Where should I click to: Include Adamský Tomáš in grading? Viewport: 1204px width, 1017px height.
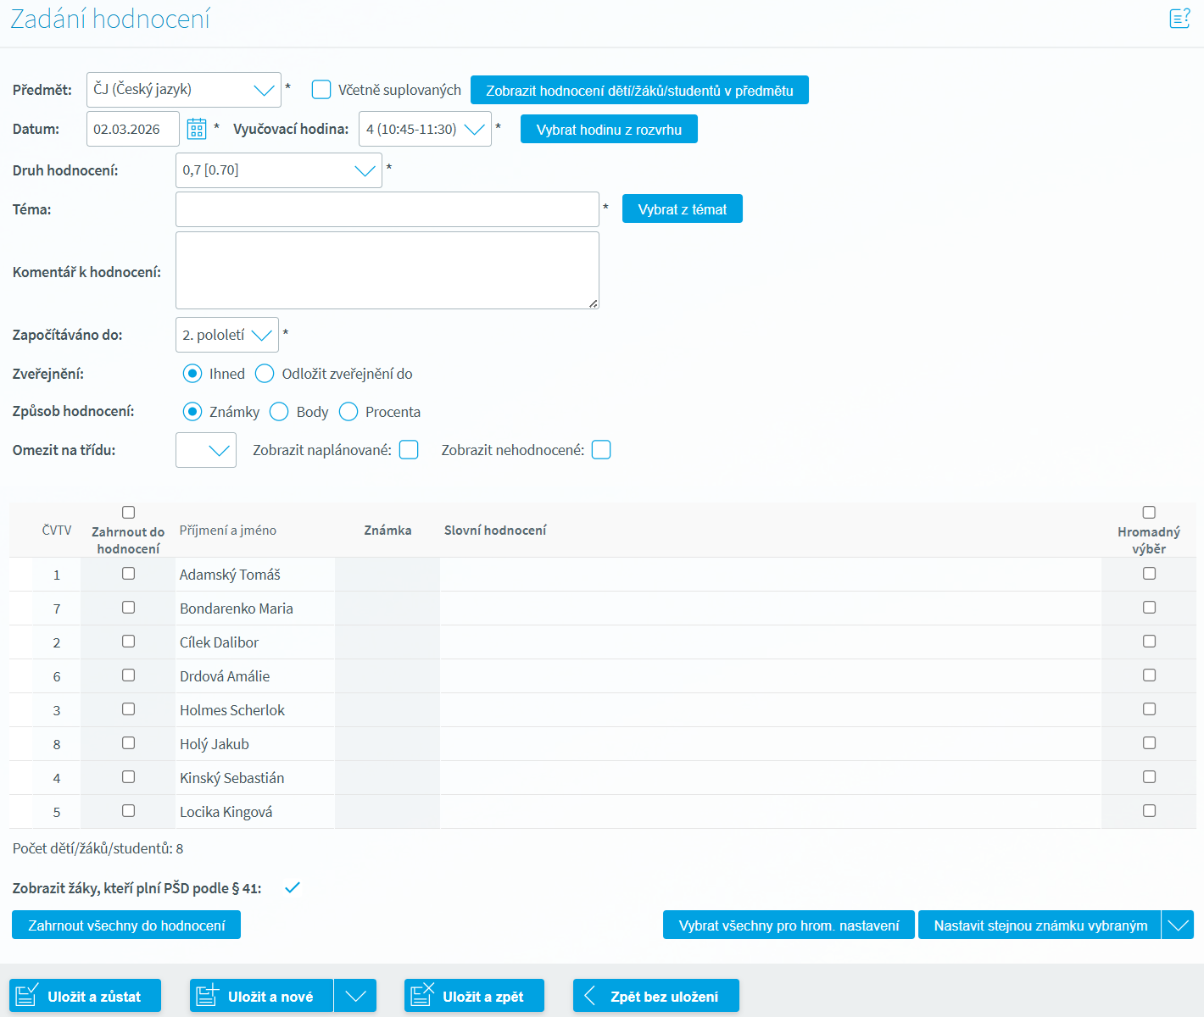128,574
